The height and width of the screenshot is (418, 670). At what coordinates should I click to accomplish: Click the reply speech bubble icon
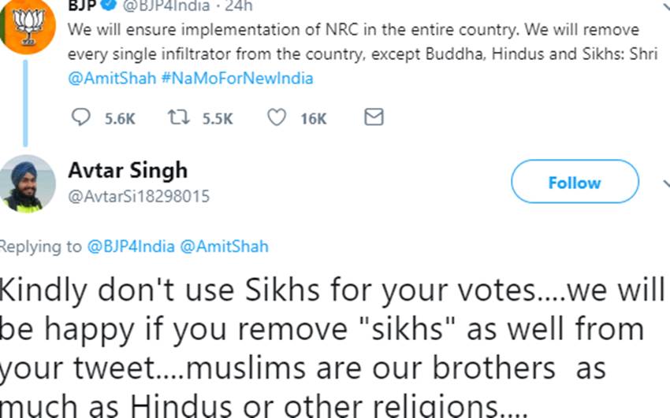click(x=82, y=117)
